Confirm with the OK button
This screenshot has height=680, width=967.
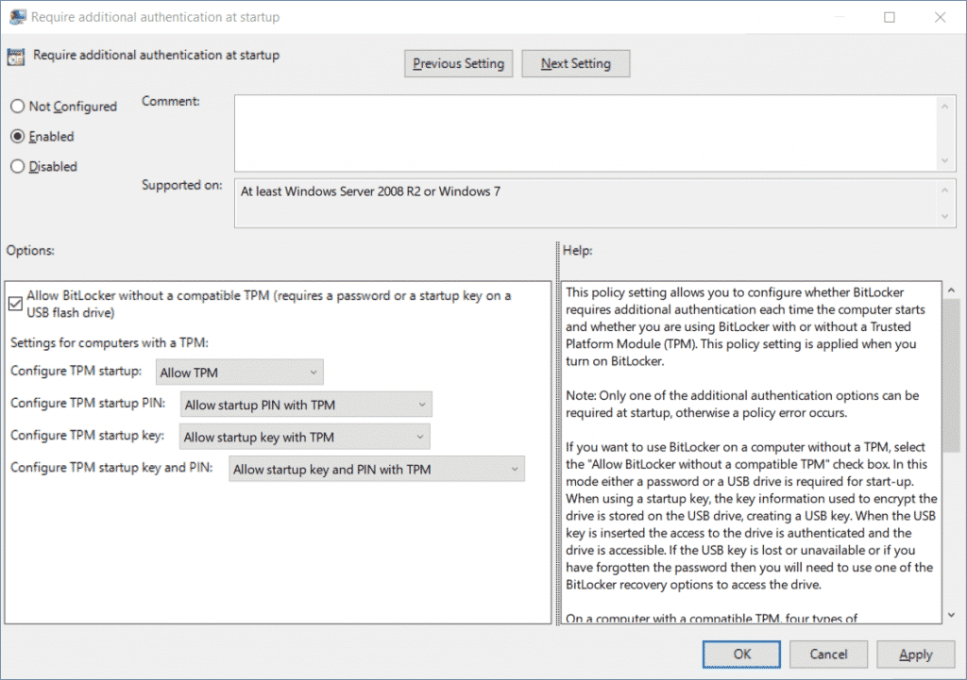click(741, 655)
